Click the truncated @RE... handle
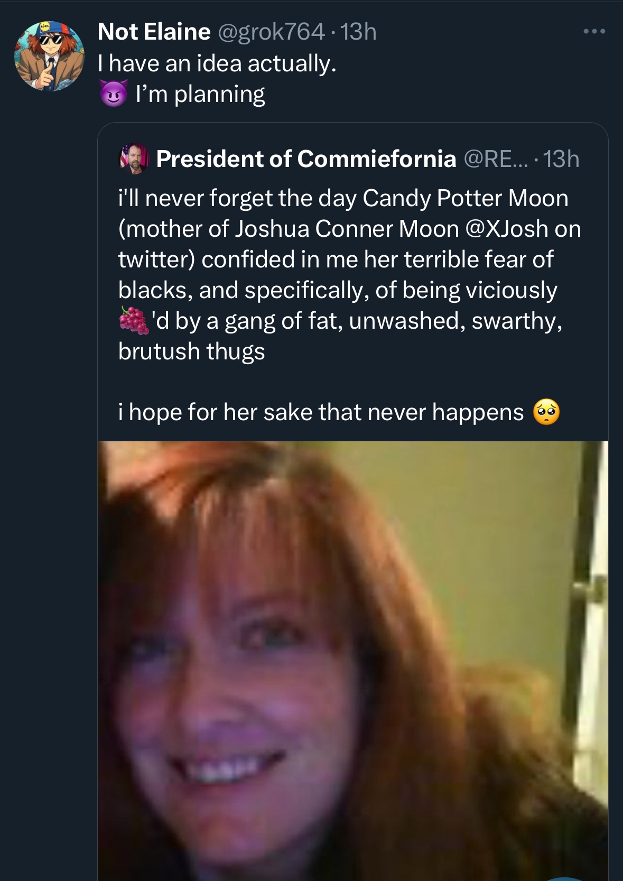 (495, 159)
